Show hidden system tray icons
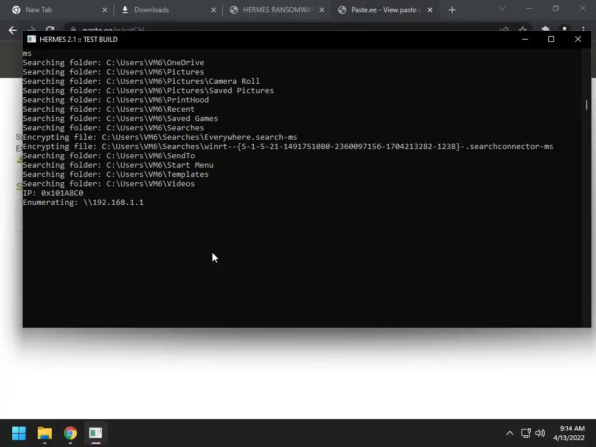The width and height of the screenshot is (596, 447). (510, 433)
